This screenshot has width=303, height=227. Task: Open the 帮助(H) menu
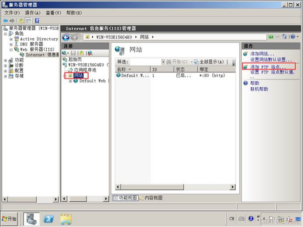pyautogui.click(x=74, y=13)
